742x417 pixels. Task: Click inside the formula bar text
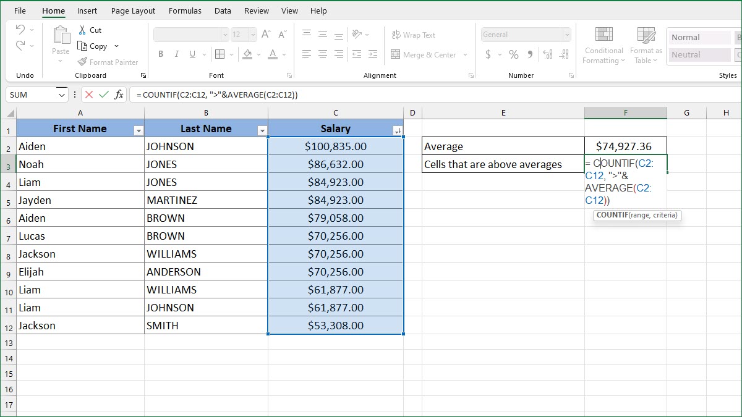click(x=218, y=95)
